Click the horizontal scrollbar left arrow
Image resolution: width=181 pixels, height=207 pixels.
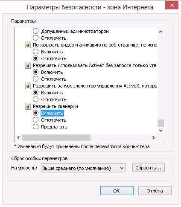[x=18, y=137]
